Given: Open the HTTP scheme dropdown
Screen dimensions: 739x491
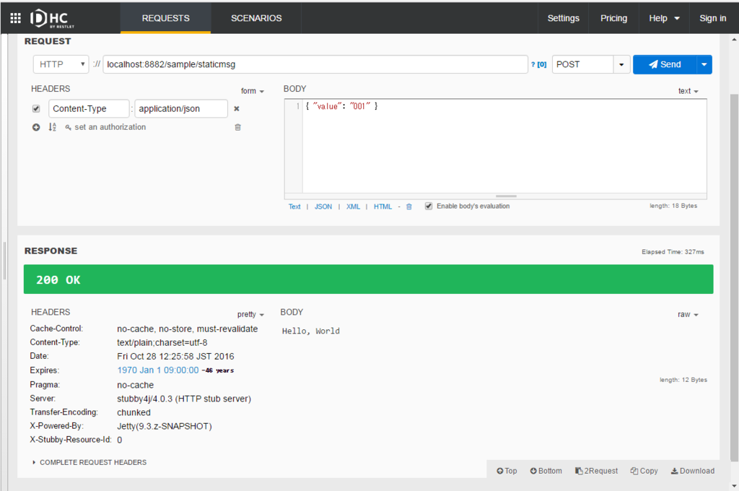Looking at the screenshot, I should click(x=61, y=64).
